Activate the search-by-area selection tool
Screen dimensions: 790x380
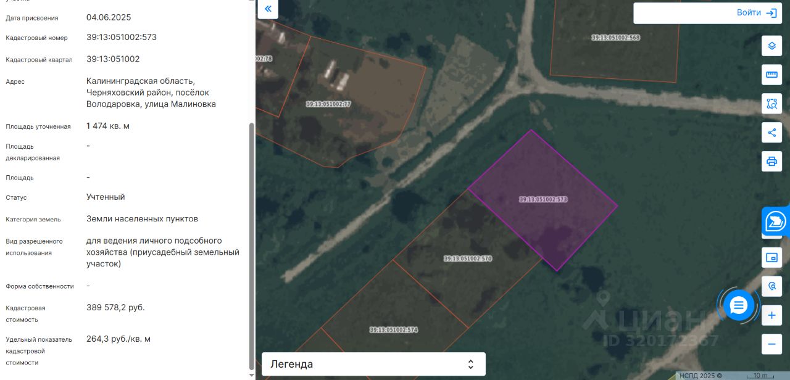point(771,104)
